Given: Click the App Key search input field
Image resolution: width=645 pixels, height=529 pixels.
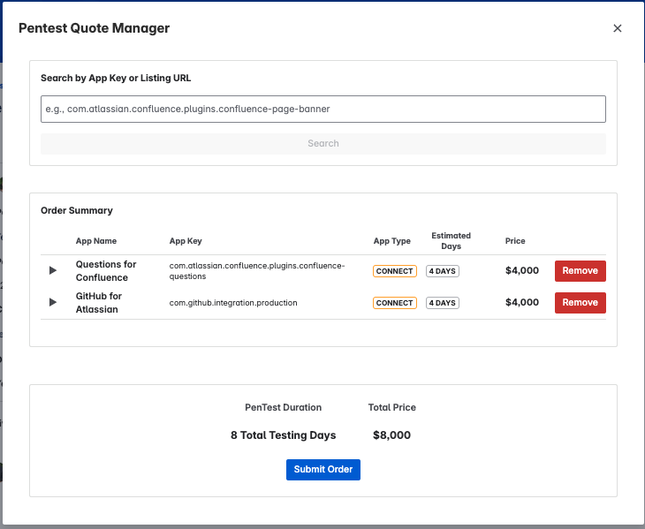Looking at the screenshot, I should point(322,110).
